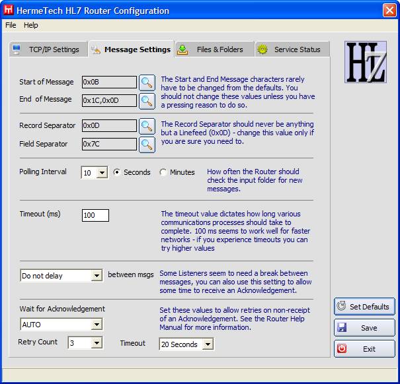Click the Set Defaults button
This screenshot has width=400, height=384.
coord(364,307)
